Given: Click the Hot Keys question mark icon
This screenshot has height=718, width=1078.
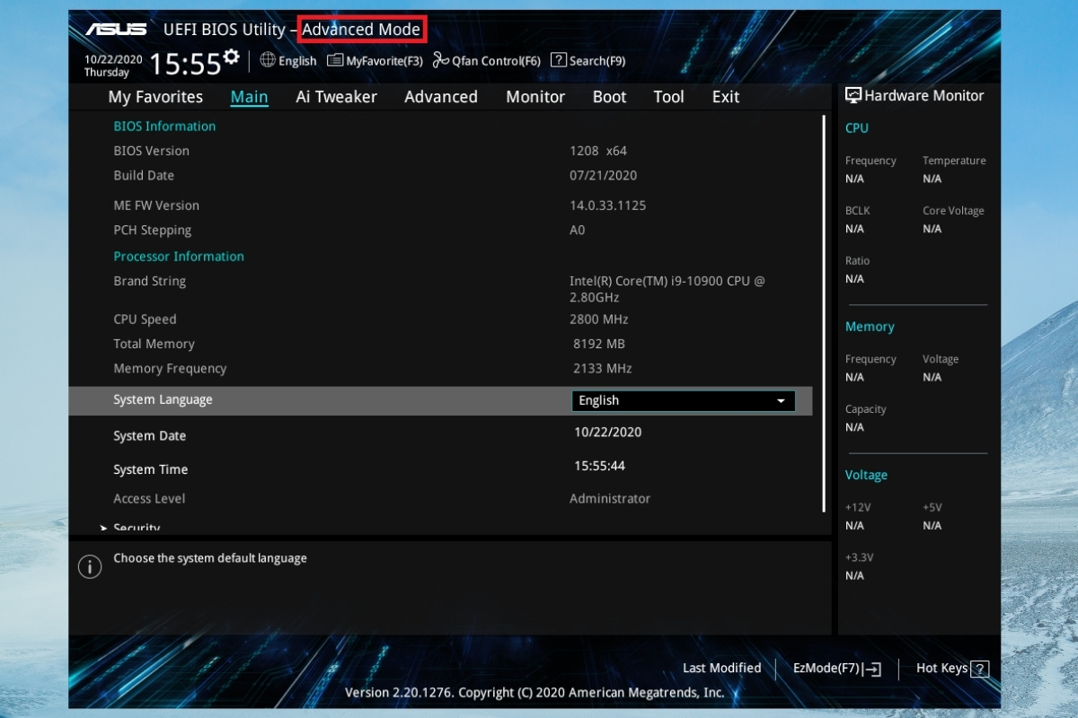Looking at the screenshot, I should [980, 669].
